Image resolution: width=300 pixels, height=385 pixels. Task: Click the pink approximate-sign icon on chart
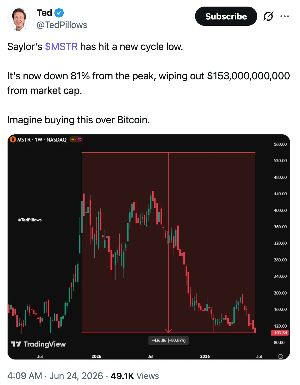(79, 139)
